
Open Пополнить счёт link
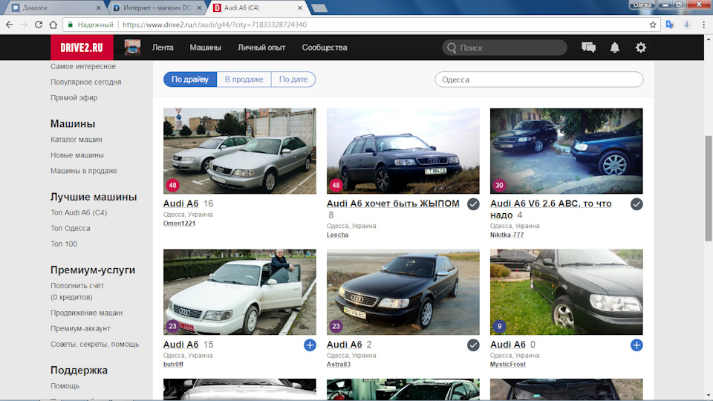click(x=77, y=286)
